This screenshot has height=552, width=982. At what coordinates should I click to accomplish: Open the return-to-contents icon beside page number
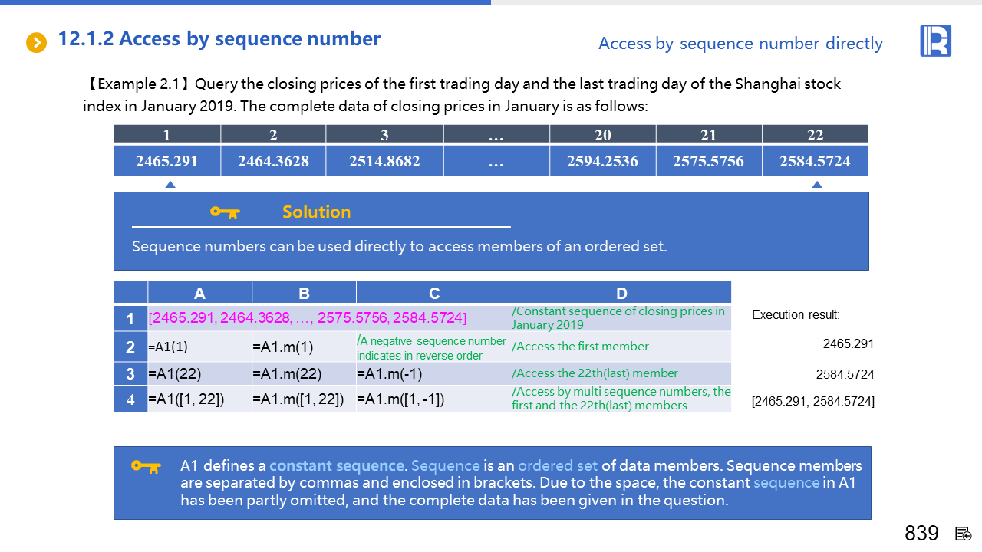point(964,534)
